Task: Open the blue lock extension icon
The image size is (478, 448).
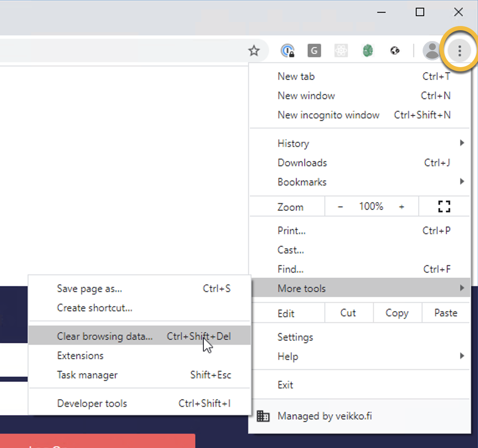Action: click(288, 51)
